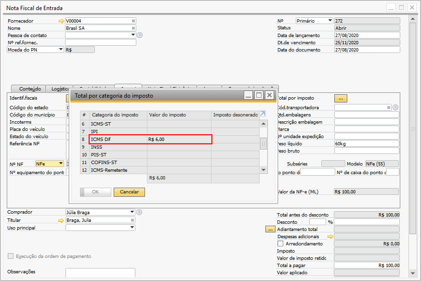Click the Marca input field
This screenshot has width=421, height=281.
[x=367, y=129]
